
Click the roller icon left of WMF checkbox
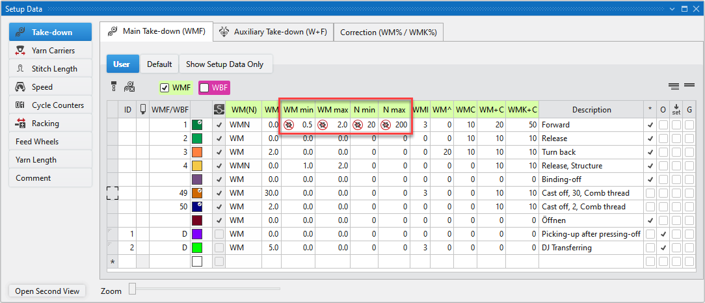129,86
